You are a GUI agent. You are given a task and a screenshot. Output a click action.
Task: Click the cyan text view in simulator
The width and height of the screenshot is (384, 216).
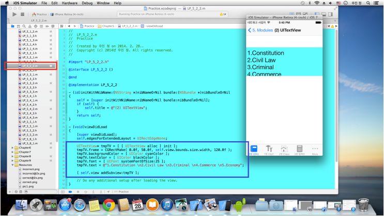tap(286, 62)
